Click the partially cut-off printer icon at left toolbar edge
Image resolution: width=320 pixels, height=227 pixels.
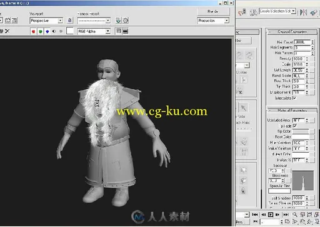[x=1, y=31]
